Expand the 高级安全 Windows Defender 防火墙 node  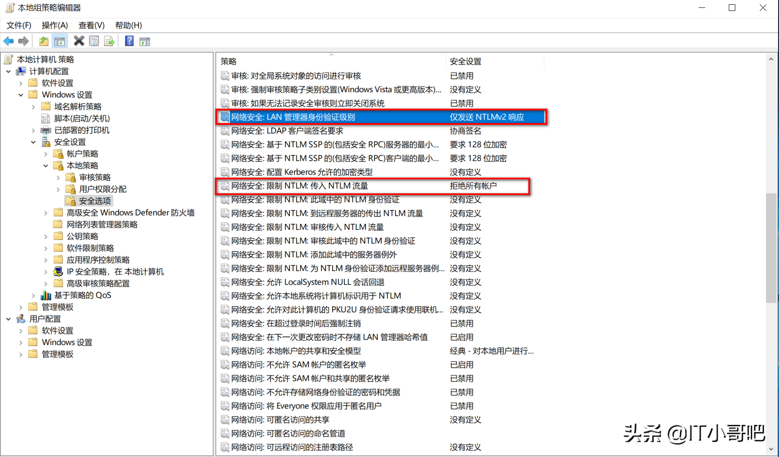[45, 213]
